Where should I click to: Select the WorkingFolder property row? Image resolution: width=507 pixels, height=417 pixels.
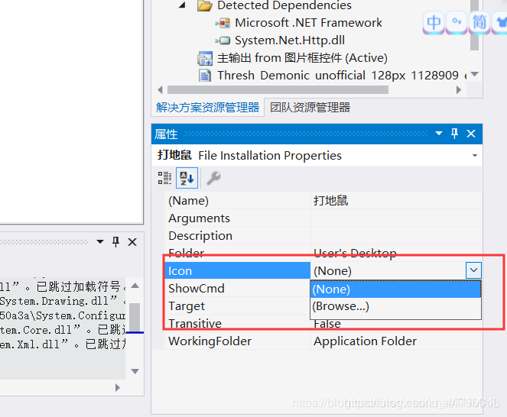tap(238, 341)
